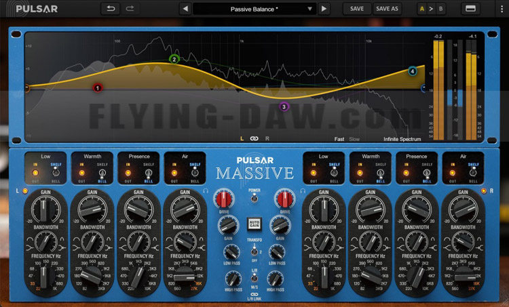The image size is (509, 307).
Task: Click right HIGH PASS knob
Action: 276,279
